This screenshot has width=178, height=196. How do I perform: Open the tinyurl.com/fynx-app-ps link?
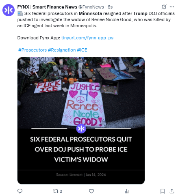pos(87,38)
